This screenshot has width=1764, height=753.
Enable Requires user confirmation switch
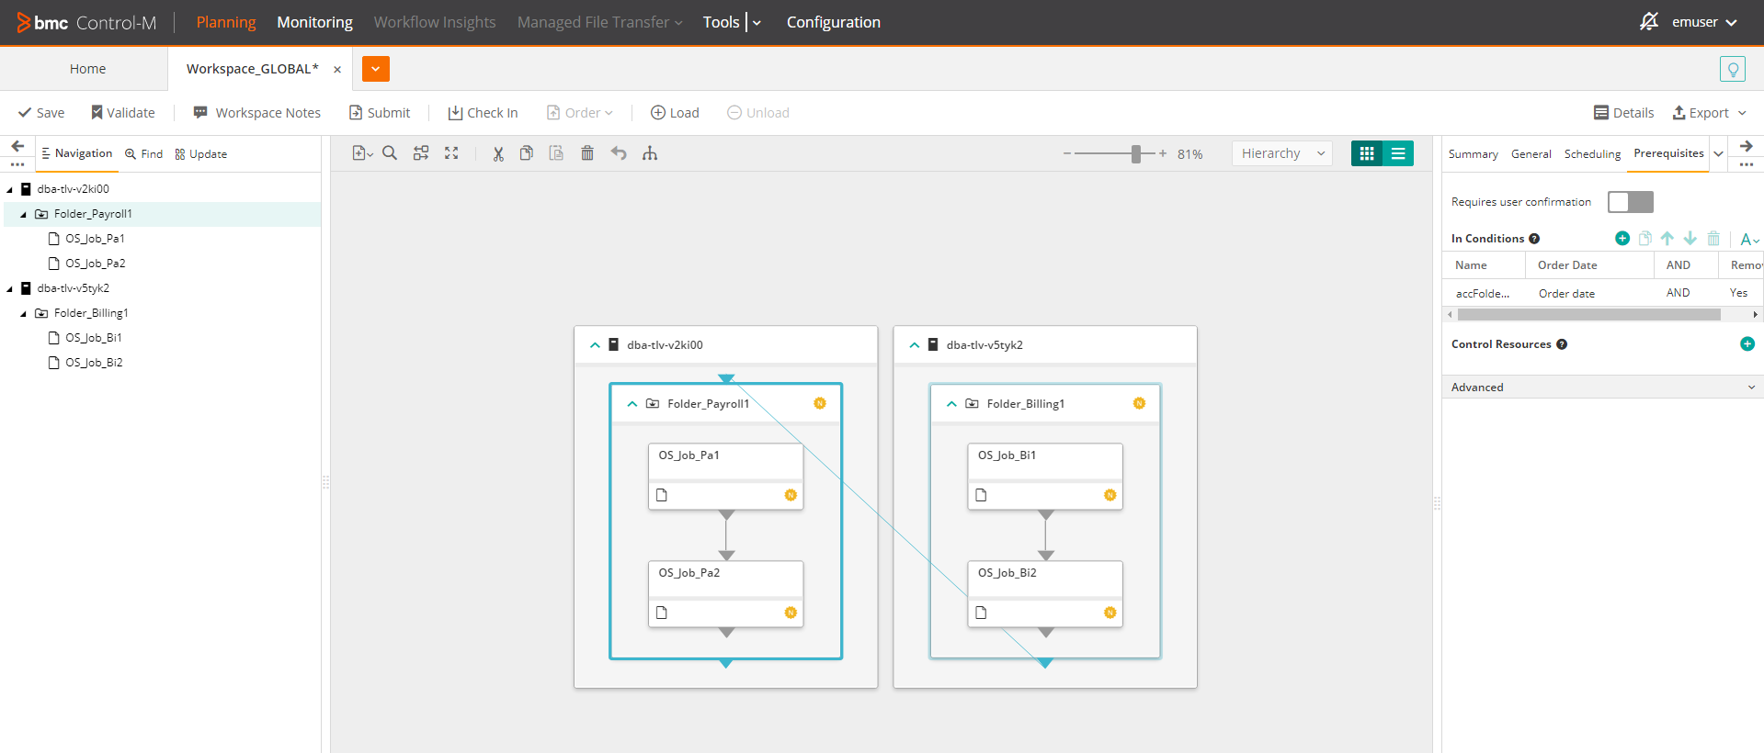tap(1630, 202)
